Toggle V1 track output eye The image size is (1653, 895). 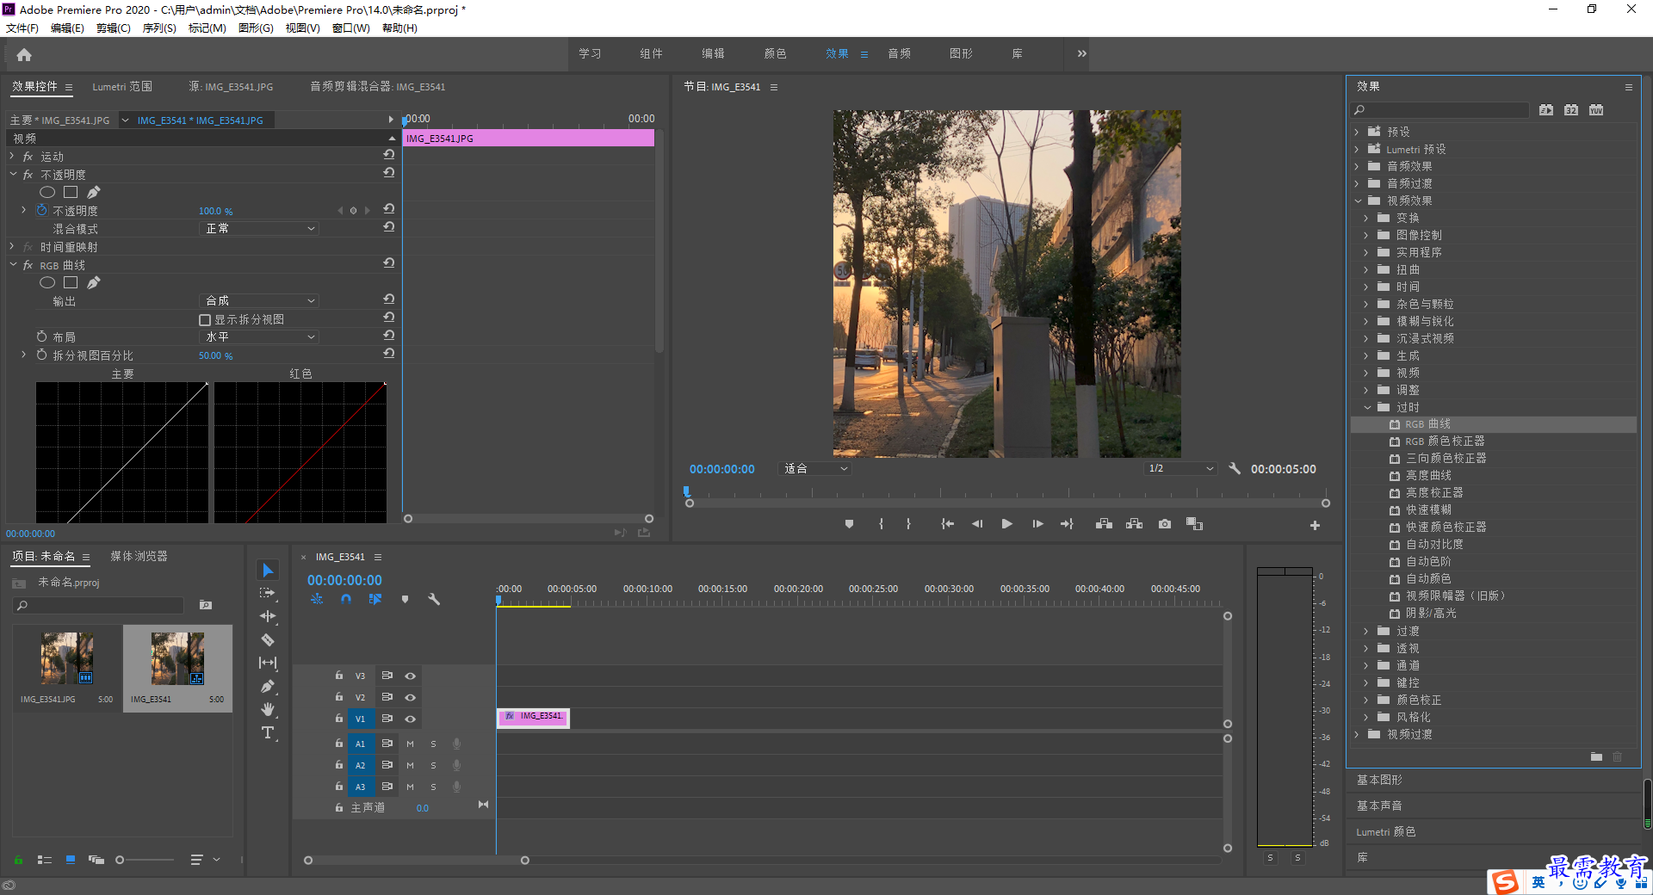411,719
